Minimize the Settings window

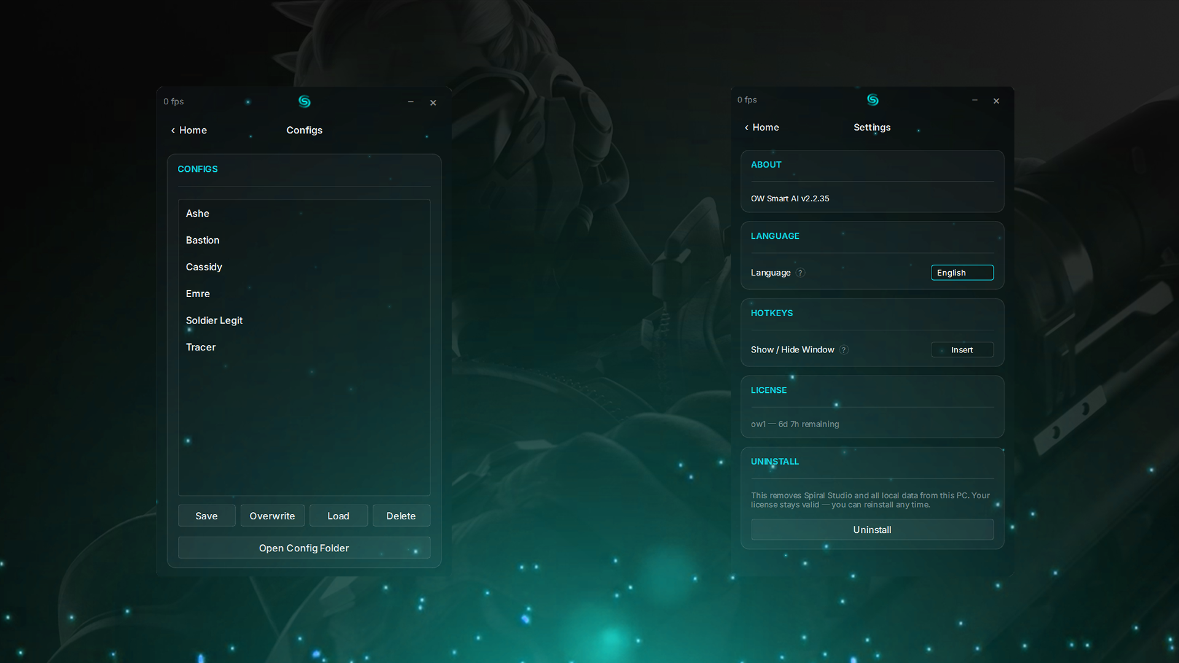[x=975, y=100]
